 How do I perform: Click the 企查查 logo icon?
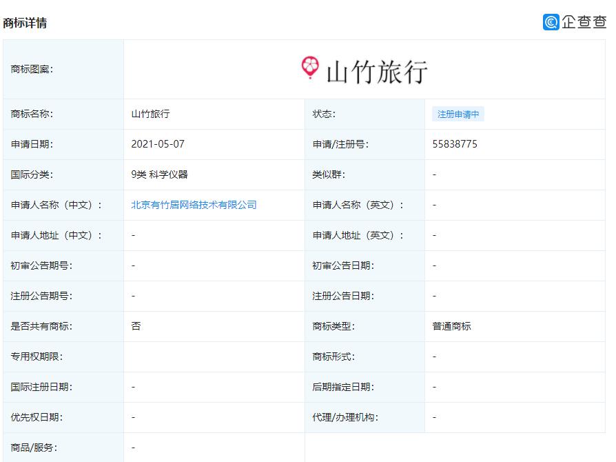click(x=551, y=22)
